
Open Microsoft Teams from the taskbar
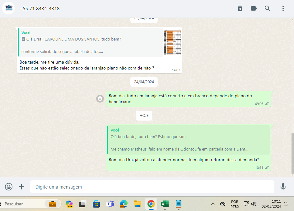point(110,204)
